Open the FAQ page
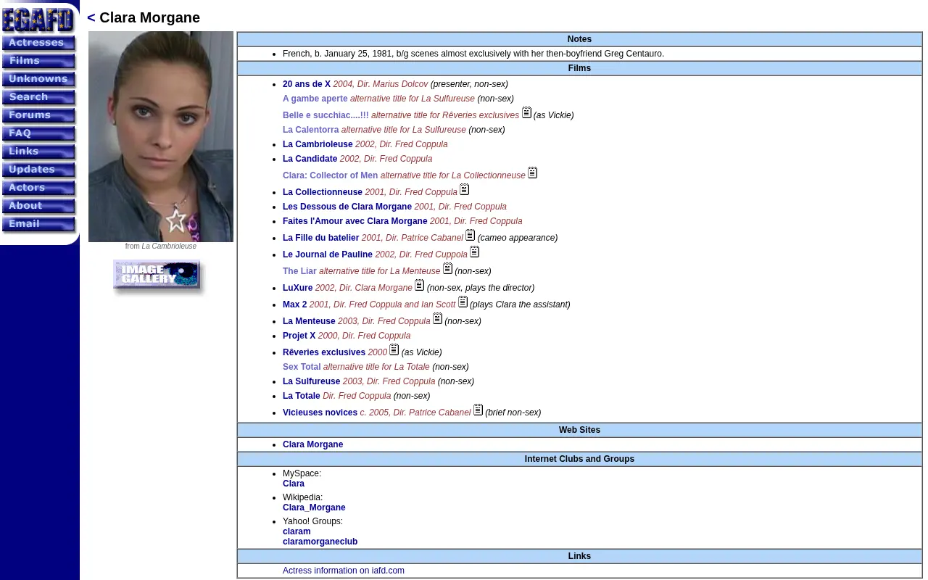Screen dimensions: 928x580 38,134
